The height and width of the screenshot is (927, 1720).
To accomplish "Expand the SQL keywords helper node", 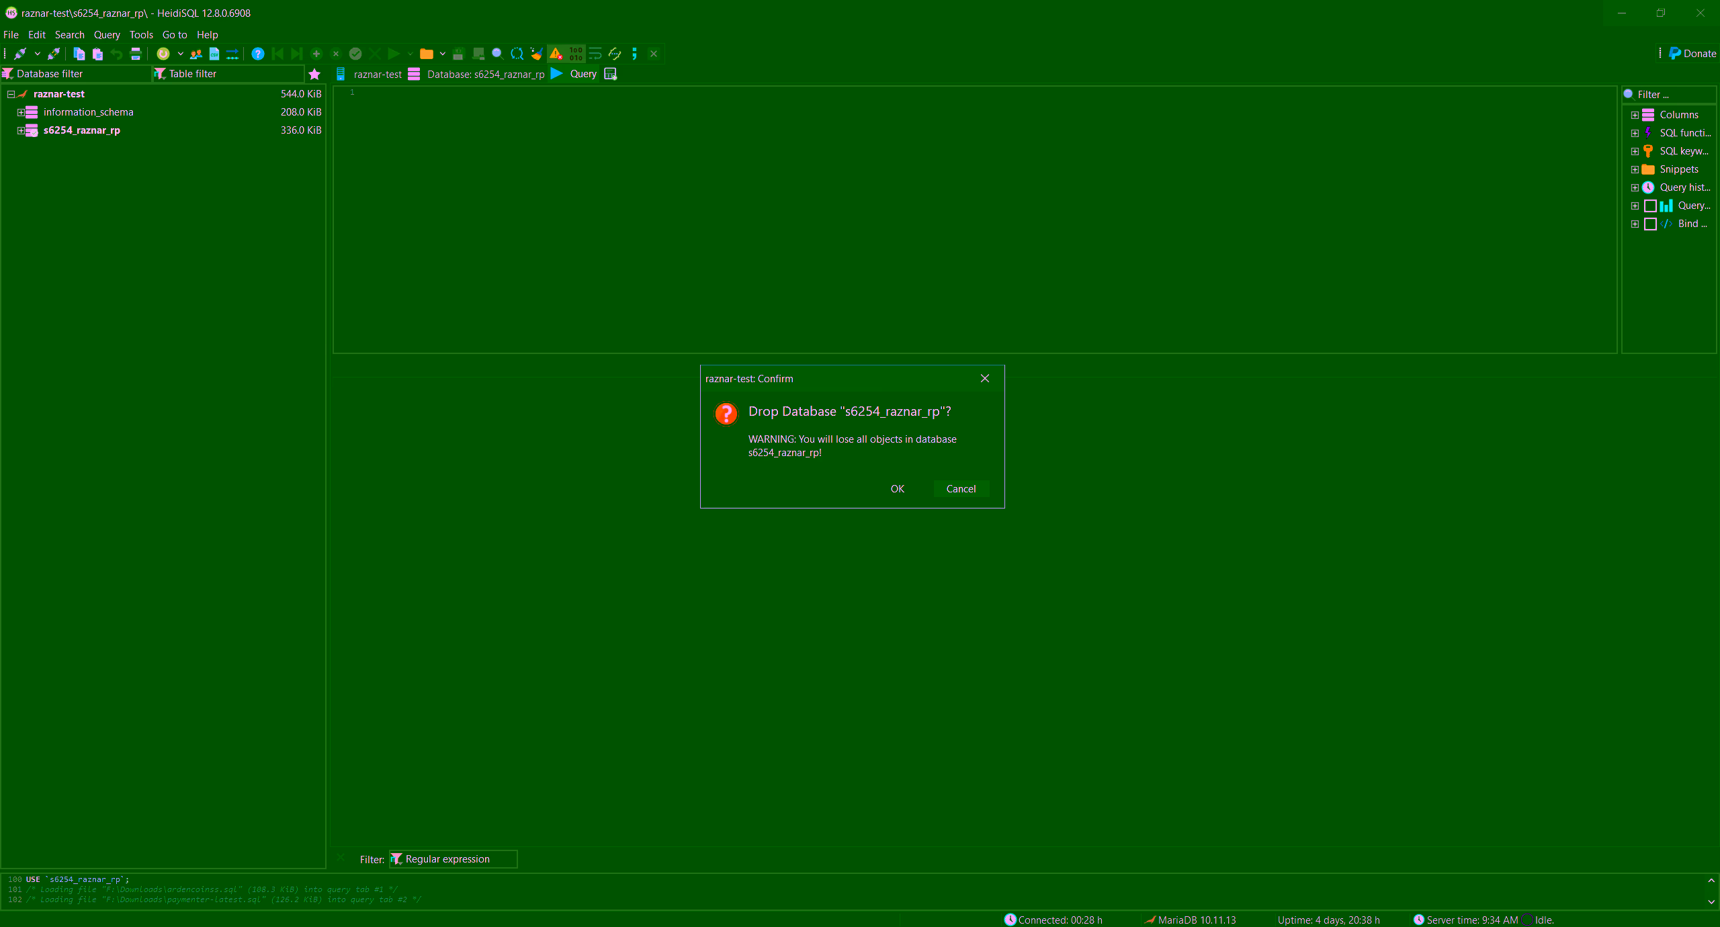I will tap(1635, 151).
